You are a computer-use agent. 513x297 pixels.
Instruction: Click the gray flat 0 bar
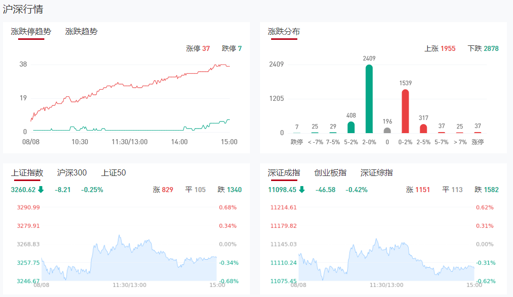pos(387,130)
